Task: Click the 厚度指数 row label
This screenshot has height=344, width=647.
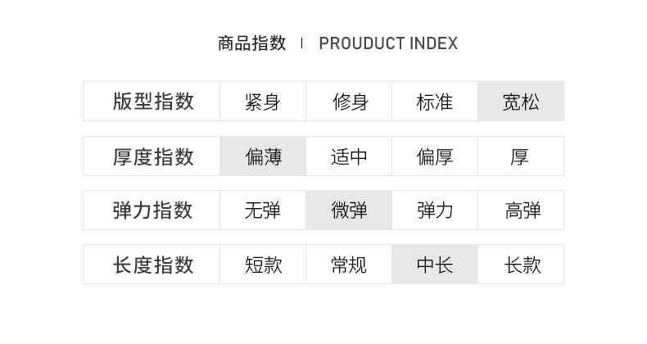Action: click(x=153, y=156)
